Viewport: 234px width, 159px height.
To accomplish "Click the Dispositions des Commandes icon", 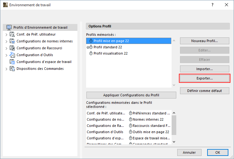I will (x=12, y=69).
